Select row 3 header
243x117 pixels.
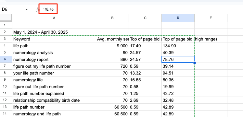click(x=6, y=39)
